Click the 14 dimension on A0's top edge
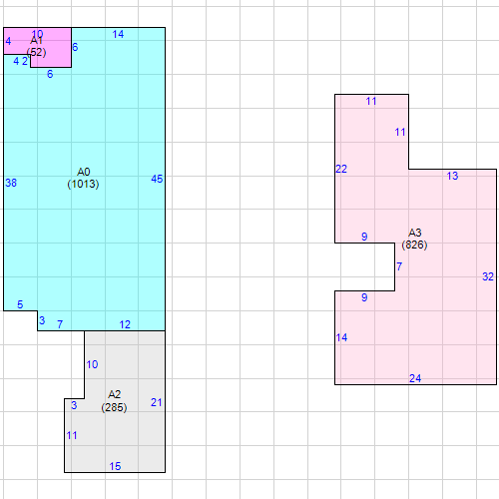Image resolution: width=499 pixels, height=499 pixels. [x=118, y=34]
